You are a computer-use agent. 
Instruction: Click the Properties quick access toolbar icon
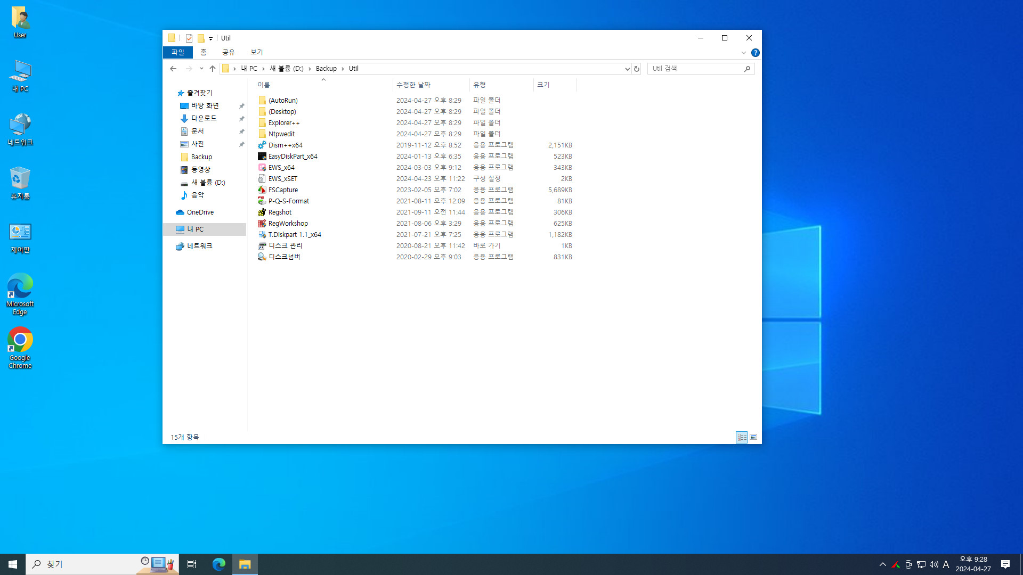pyautogui.click(x=189, y=38)
